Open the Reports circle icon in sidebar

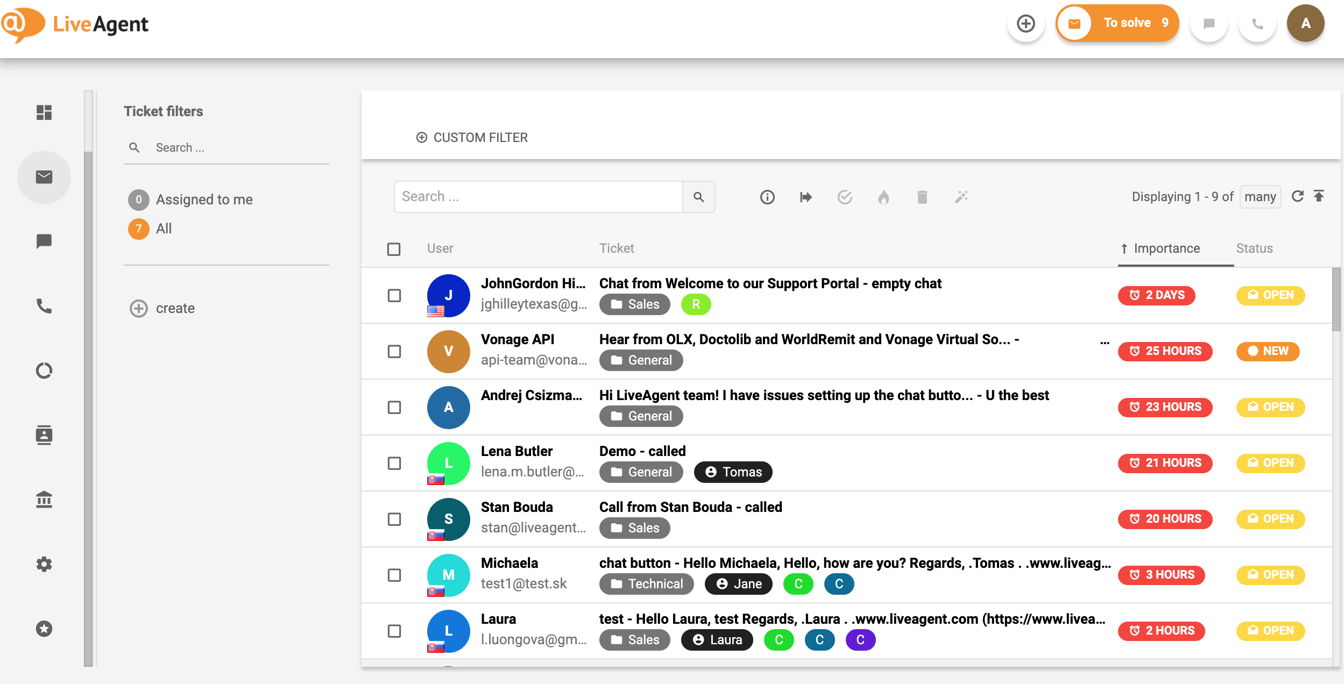pos(44,370)
